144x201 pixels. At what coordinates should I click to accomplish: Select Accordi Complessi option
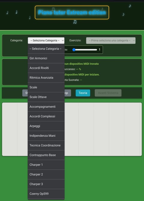pyautogui.click(x=46, y=116)
